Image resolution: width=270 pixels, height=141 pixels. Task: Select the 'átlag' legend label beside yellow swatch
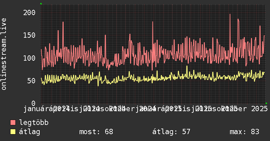point(29,132)
